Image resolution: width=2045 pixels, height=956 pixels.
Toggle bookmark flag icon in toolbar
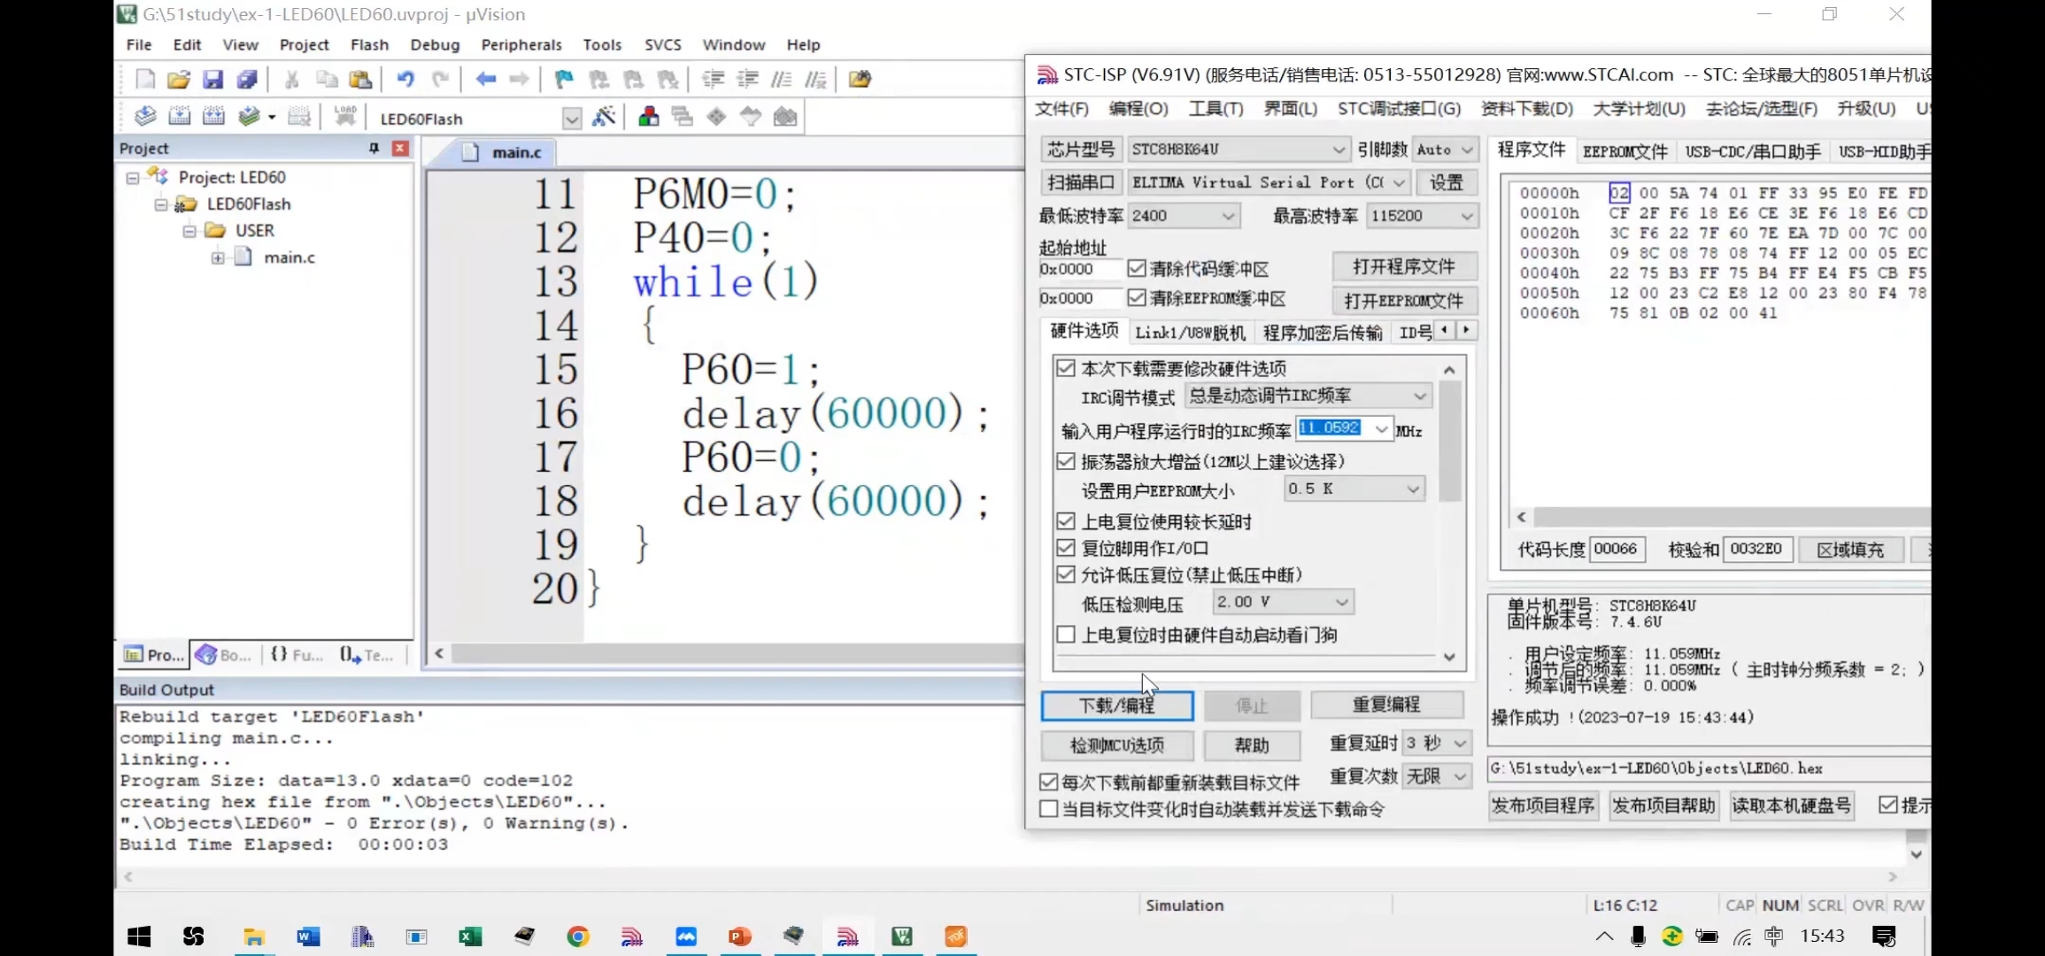pos(563,80)
